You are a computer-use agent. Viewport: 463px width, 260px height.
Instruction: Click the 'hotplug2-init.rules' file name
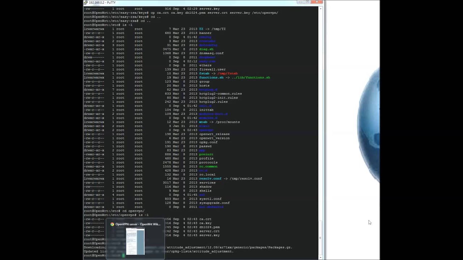218,97
